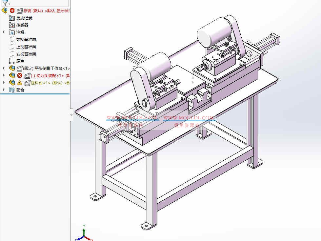The height and width of the screenshot is (241, 321).
Task: Click the yellow warning triangle on 送料台
Action: point(19,82)
